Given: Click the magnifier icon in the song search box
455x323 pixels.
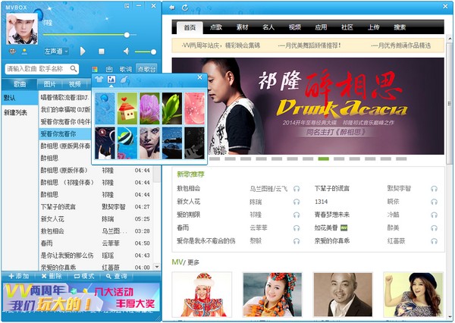Looking at the screenshot, I should tap(74, 69).
